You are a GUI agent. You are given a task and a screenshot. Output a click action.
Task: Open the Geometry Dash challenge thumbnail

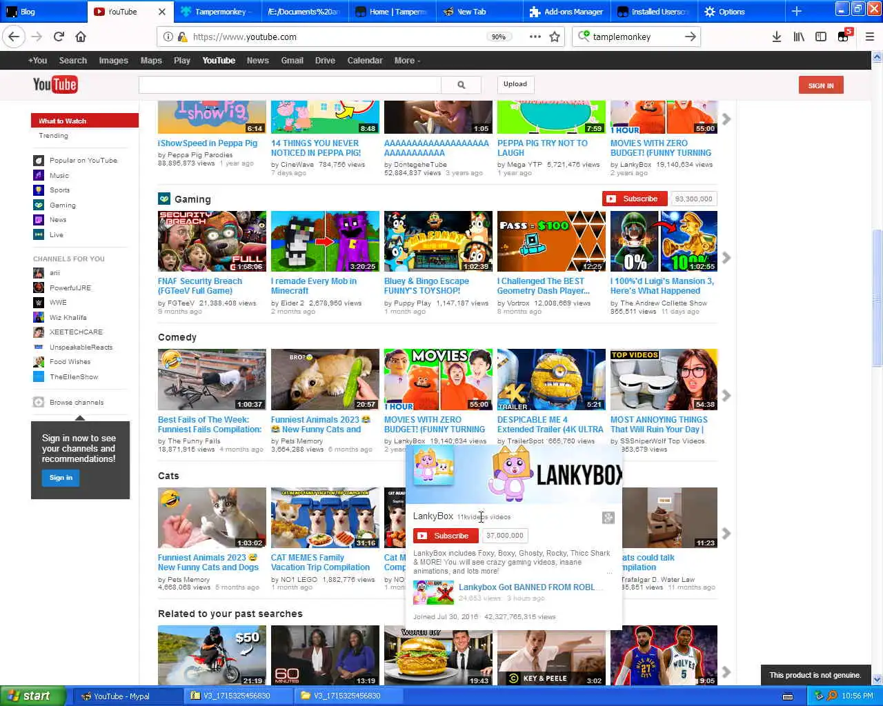551,241
